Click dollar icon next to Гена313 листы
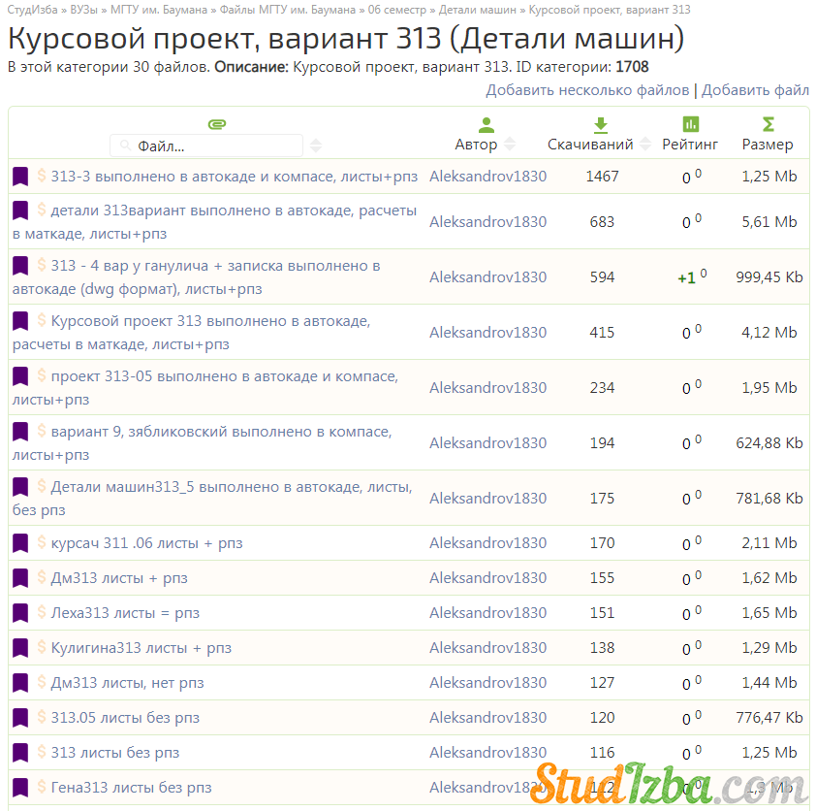 (42, 786)
